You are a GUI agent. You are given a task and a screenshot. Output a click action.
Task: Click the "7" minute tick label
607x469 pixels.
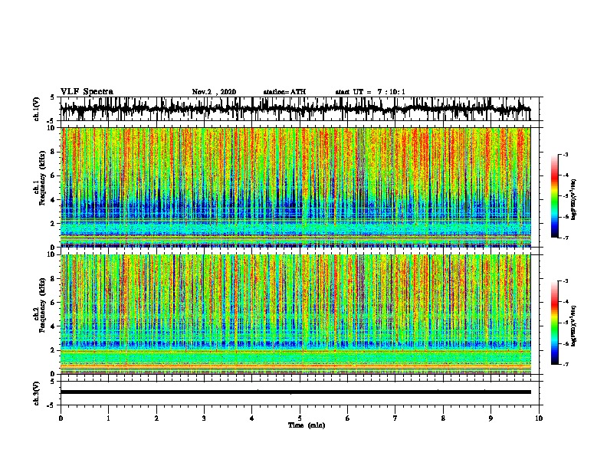pos(395,418)
